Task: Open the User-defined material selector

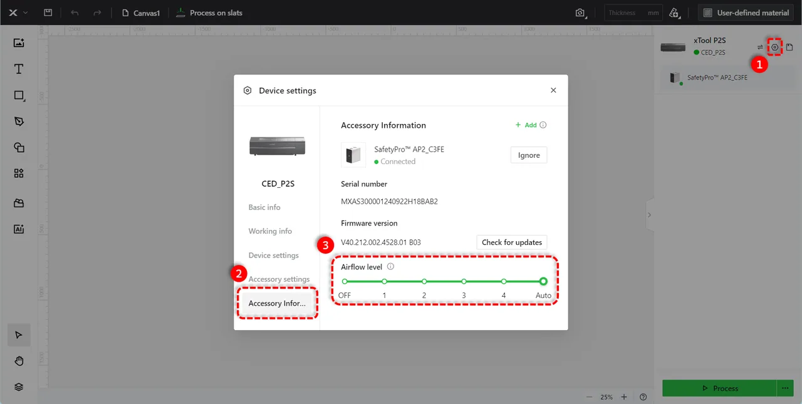Action: (746, 13)
